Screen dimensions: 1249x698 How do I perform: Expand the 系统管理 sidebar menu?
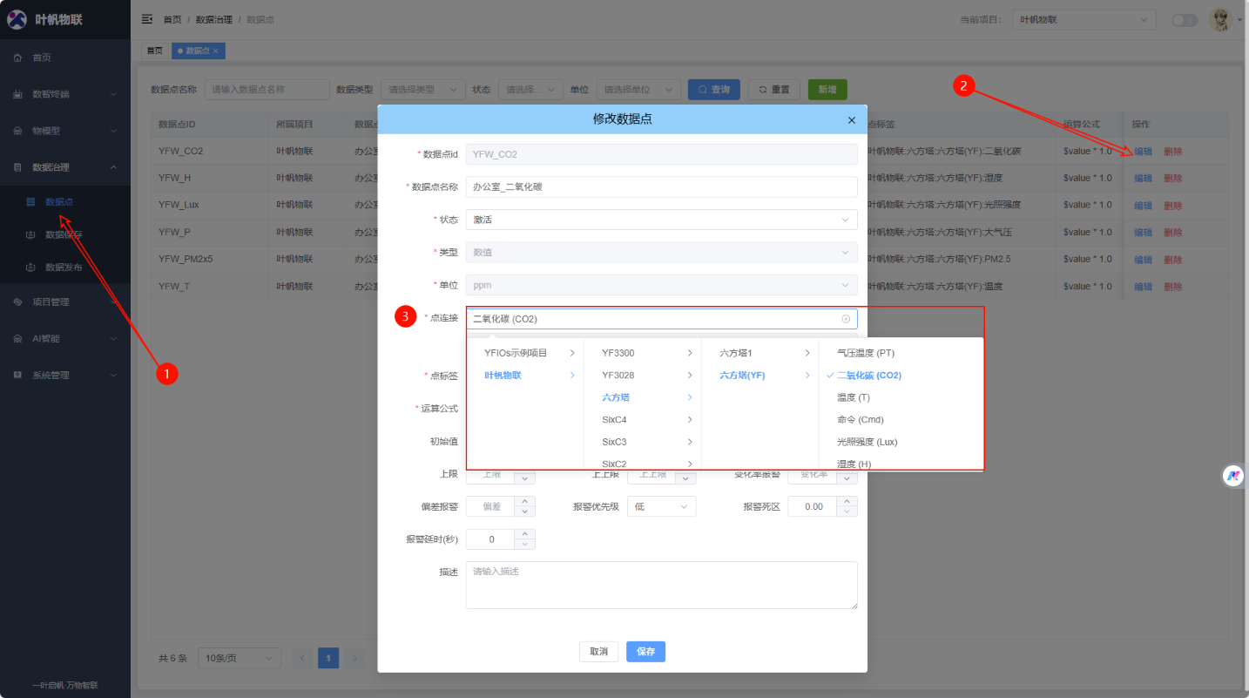[65, 375]
